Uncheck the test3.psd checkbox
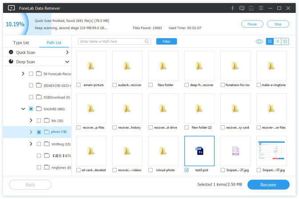Viewport: 299px width, 199px height. click(186, 170)
